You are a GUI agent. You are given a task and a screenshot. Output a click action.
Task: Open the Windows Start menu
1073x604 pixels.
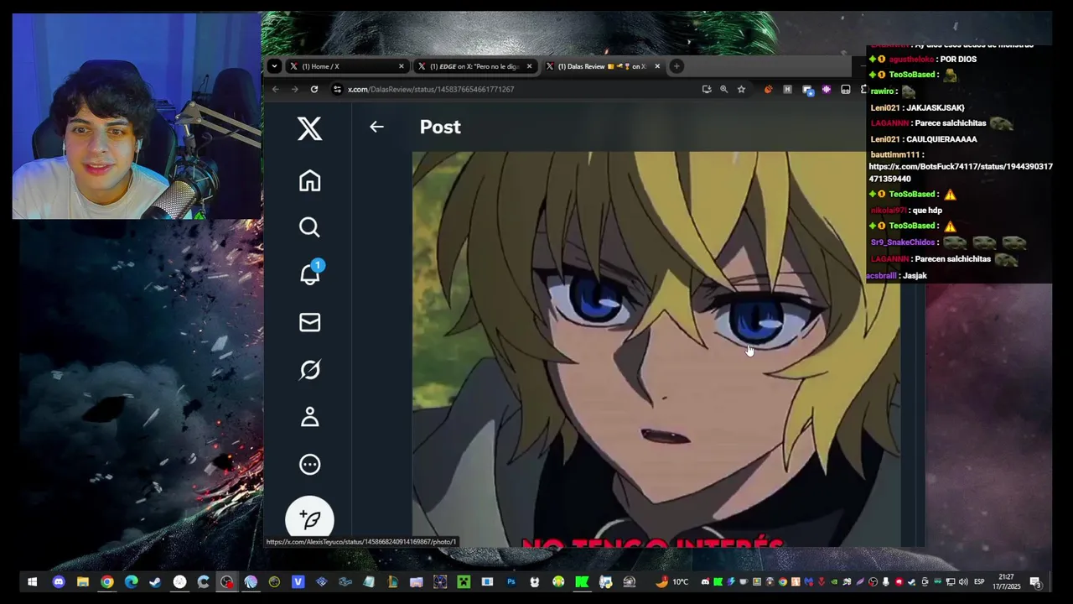pos(32,582)
